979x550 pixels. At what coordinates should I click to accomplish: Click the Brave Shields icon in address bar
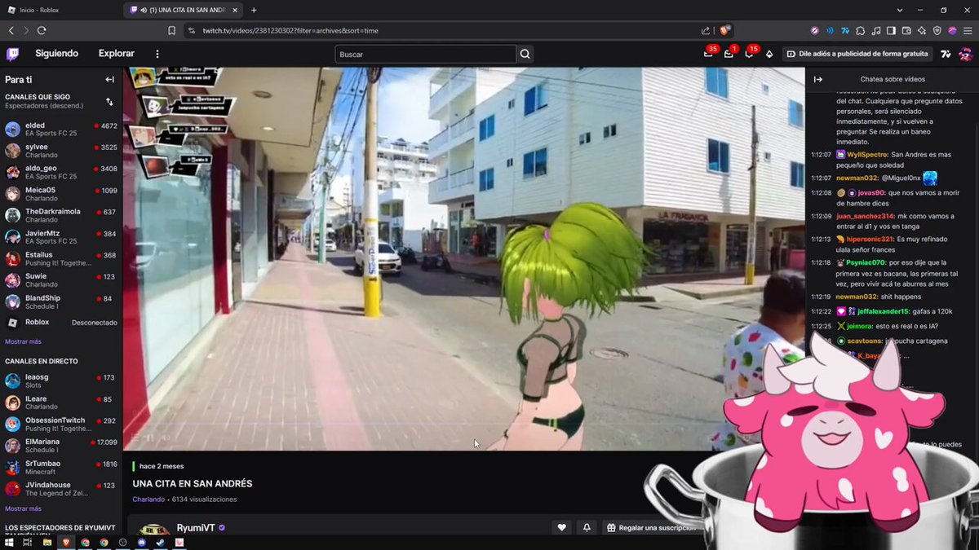(724, 30)
